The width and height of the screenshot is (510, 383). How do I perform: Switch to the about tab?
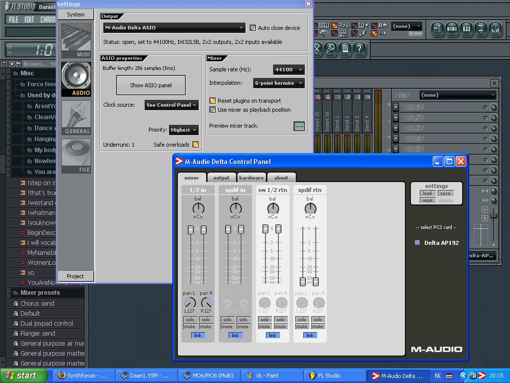tap(281, 178)
